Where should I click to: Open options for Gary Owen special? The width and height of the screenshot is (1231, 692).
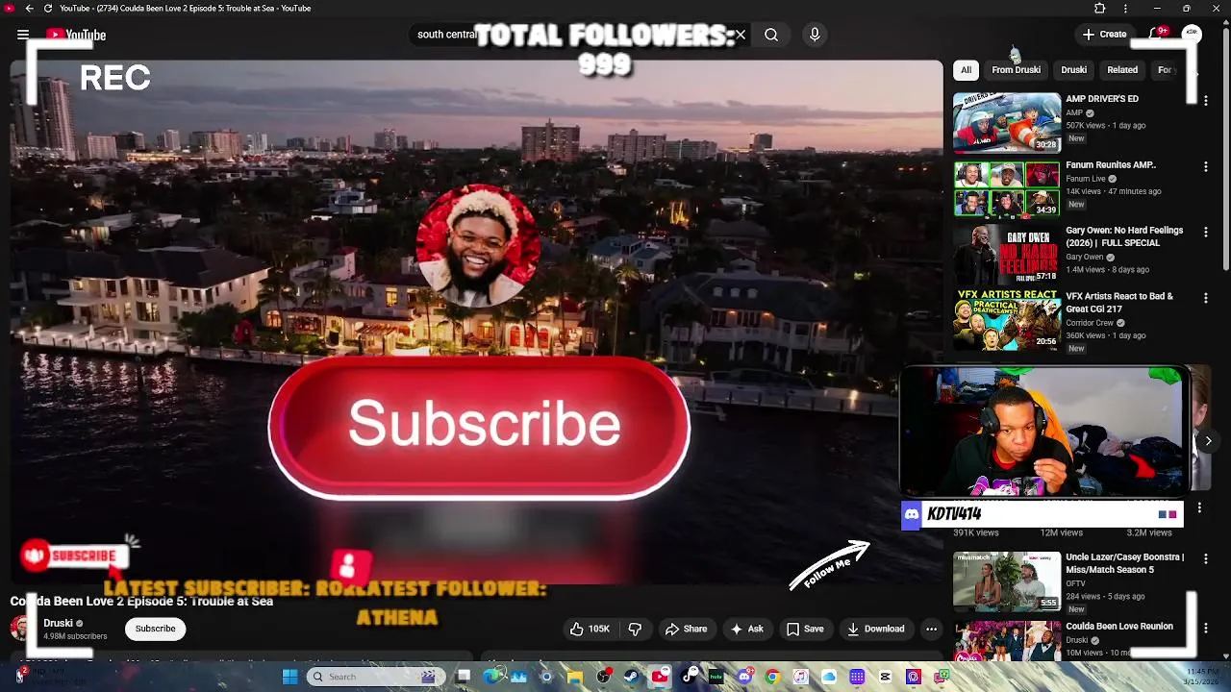[x=1205, y=232]
